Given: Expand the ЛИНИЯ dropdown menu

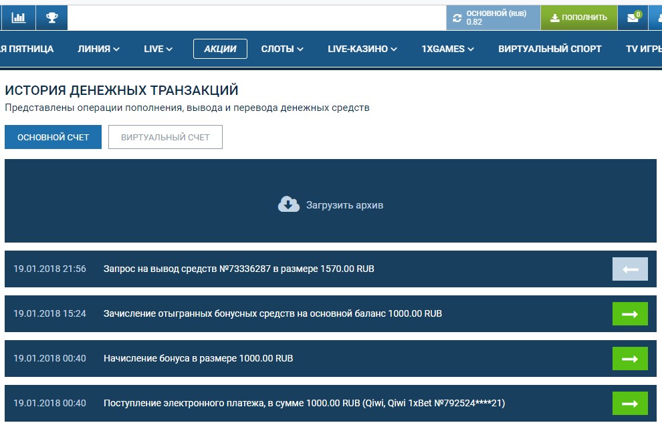Looking at the screenshot, I should coord(96,49).
